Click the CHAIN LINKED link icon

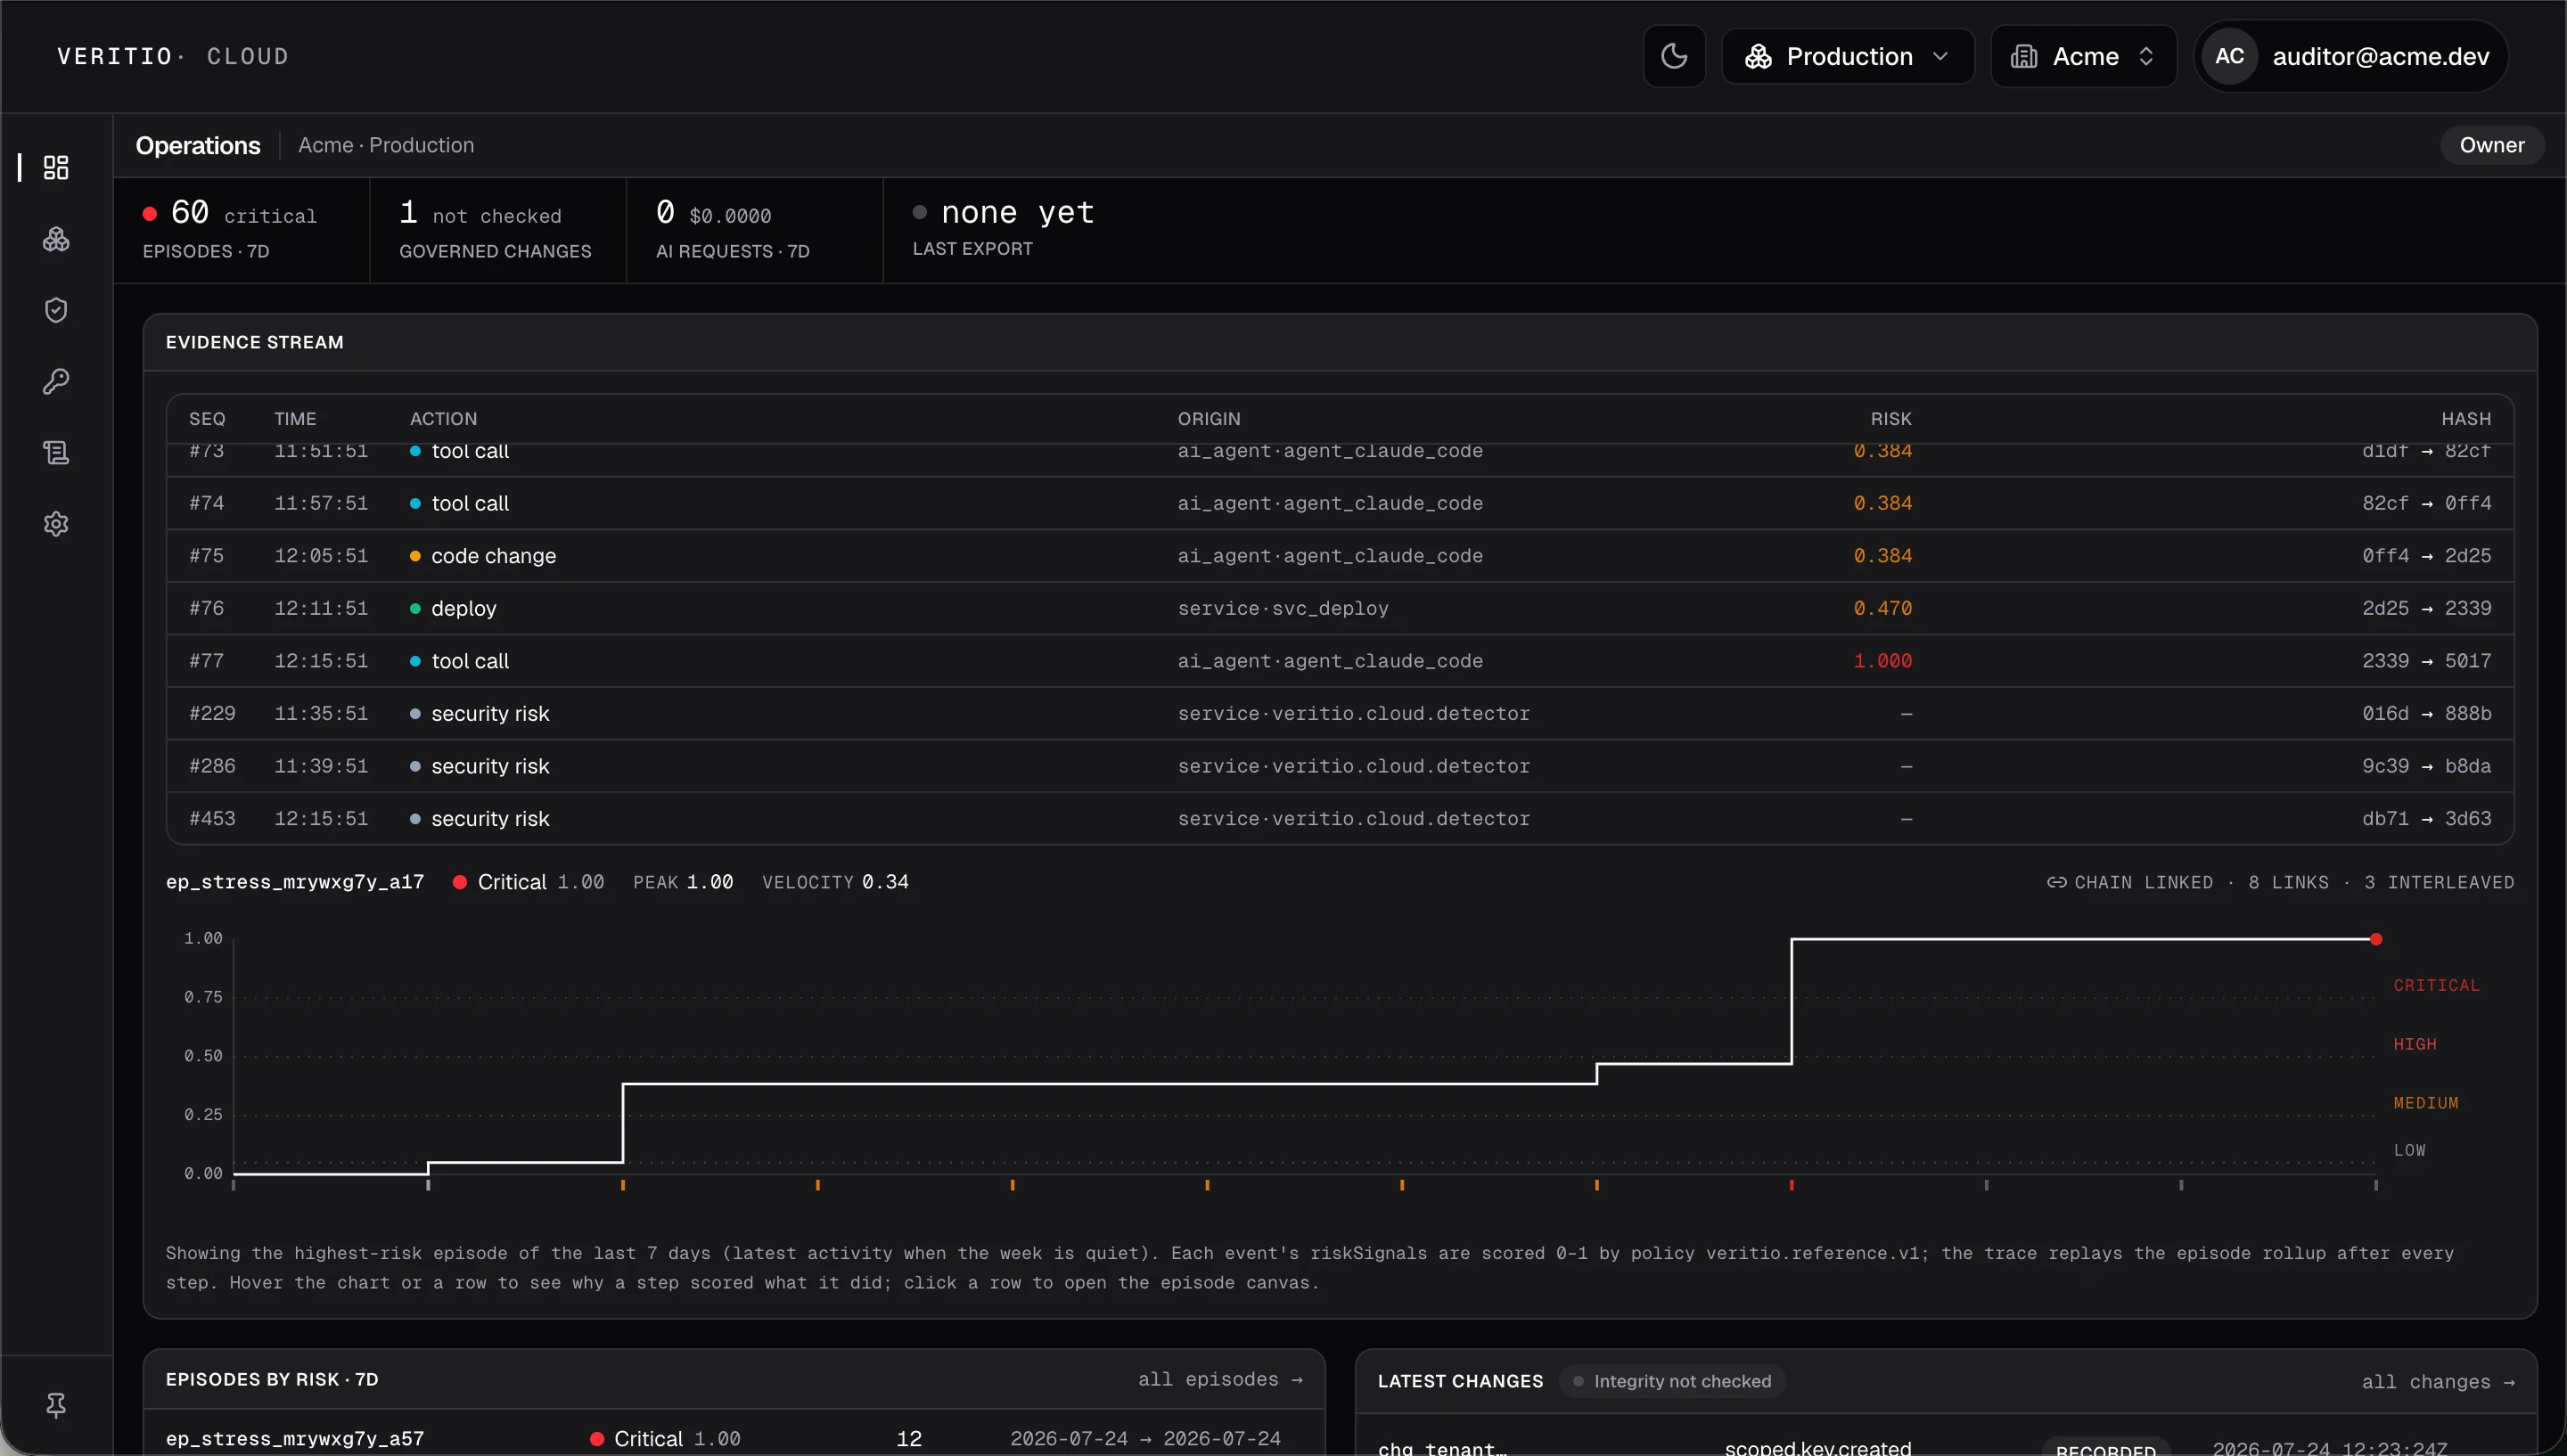2056,882
